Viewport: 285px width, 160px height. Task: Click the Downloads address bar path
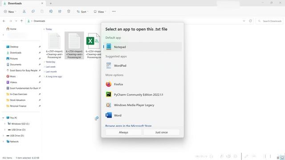(x=39, y=21)
